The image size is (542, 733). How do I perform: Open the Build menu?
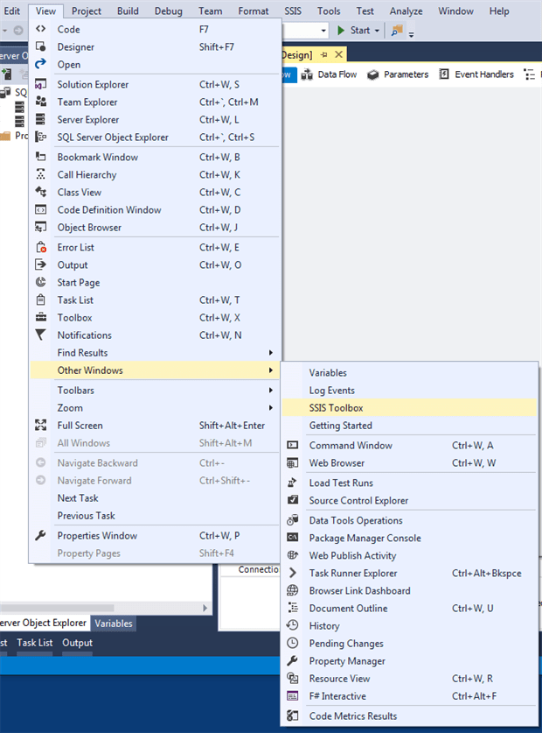coord(128,11)
